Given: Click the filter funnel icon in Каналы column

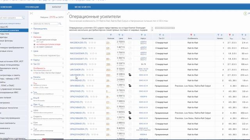Looking at the screenshot, I should pos(218,35).
